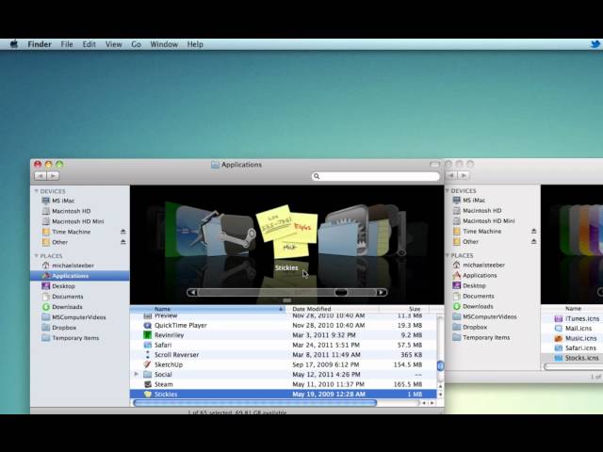This screenshot has width=603, height=452.
Task: Open the Apple menu
Action: (14, 44)
